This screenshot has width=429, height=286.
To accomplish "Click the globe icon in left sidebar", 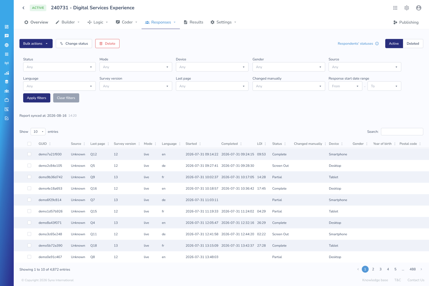I will click(7, 45).
